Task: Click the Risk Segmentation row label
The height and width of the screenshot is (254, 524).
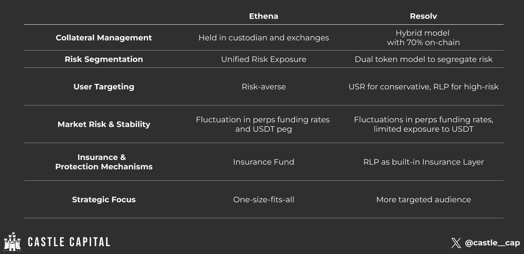Action: [x=104, y=59]
